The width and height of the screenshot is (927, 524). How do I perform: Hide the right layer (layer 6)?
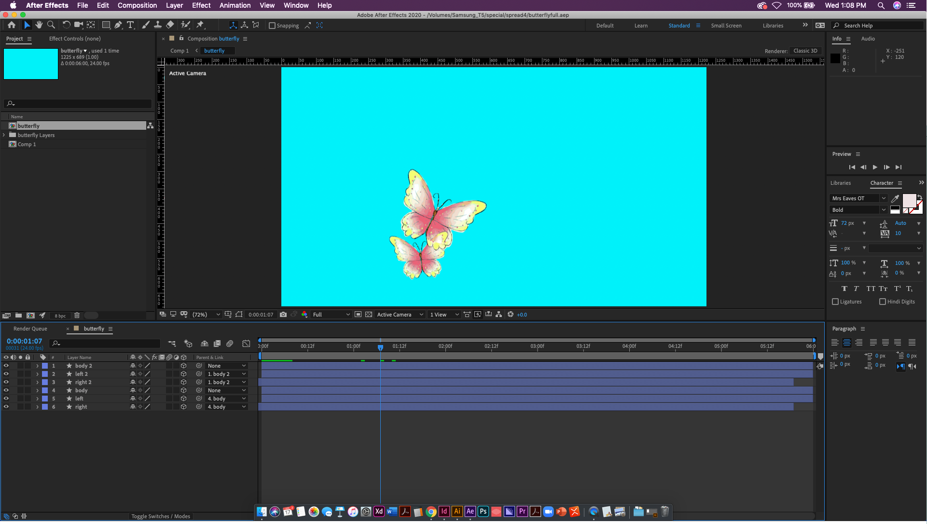pos(6,407)
